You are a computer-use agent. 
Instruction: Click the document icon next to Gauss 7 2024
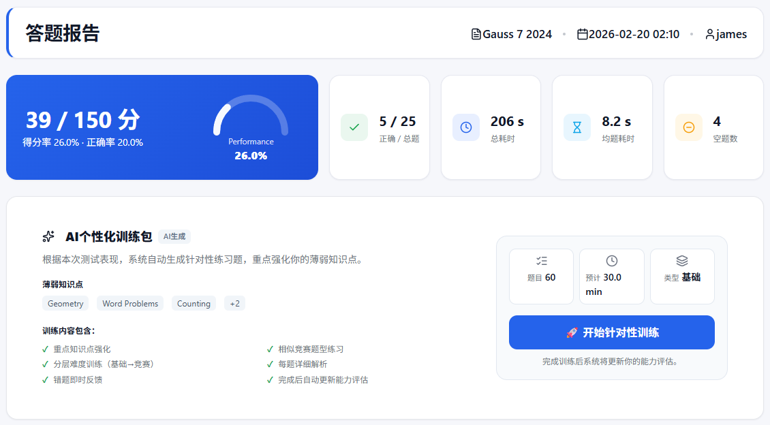pyautogui.click(x=476, y=33)
